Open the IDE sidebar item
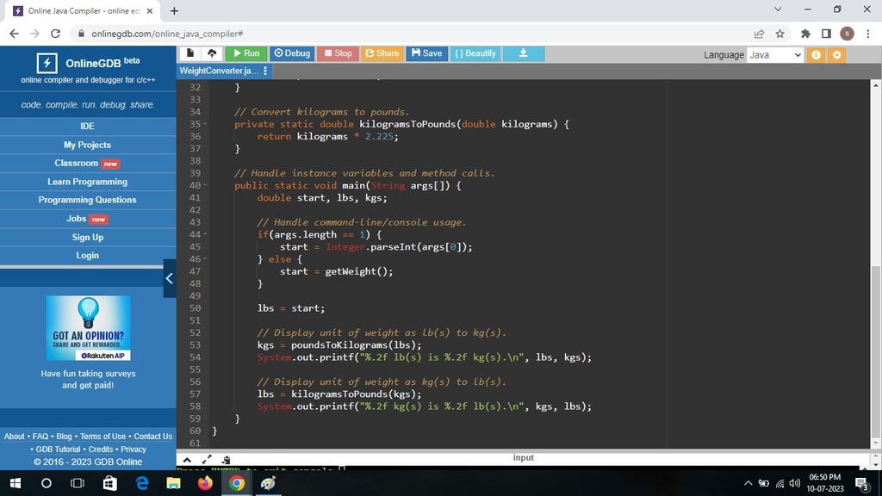 (x=88, y=126)
